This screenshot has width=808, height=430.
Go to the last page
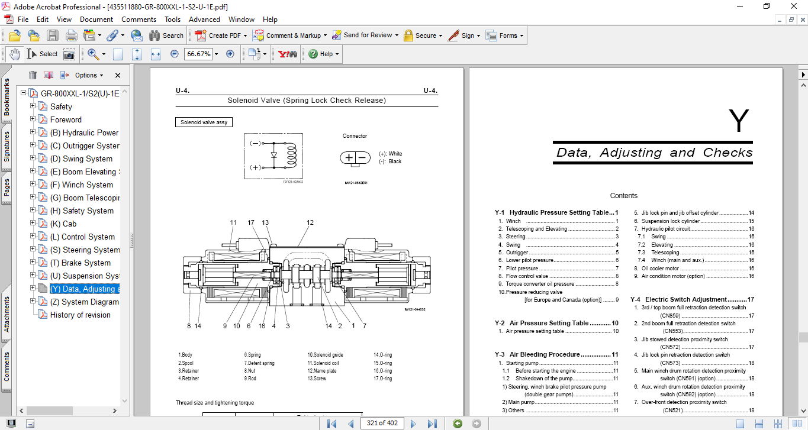tap(432, 423)
